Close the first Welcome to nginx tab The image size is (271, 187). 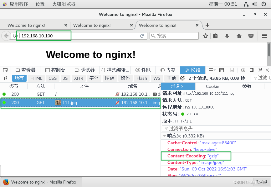pos(66,25)
